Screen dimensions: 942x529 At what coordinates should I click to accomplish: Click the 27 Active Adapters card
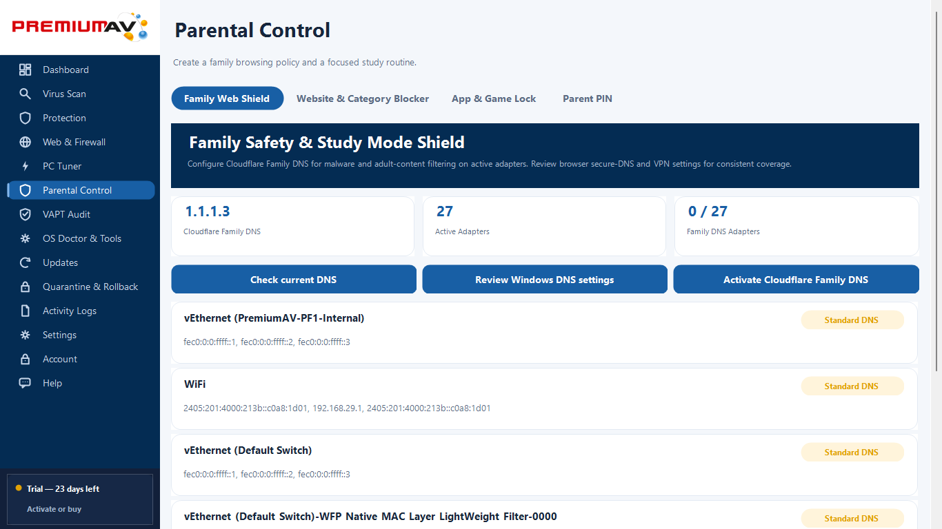tap(544, 226)
